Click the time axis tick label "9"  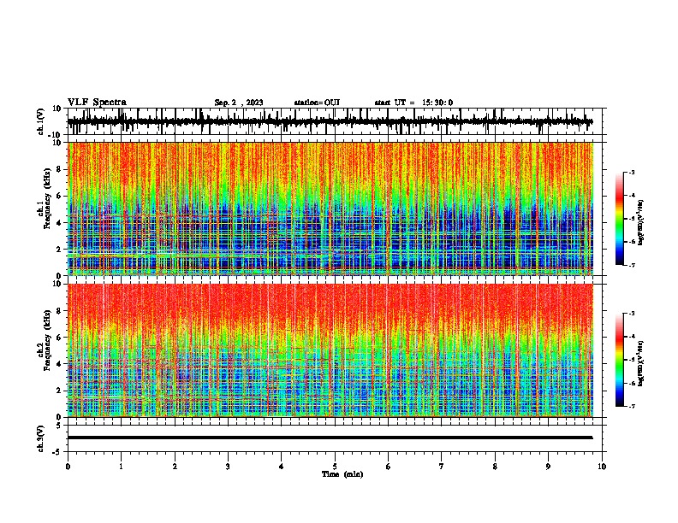(548, 467)
